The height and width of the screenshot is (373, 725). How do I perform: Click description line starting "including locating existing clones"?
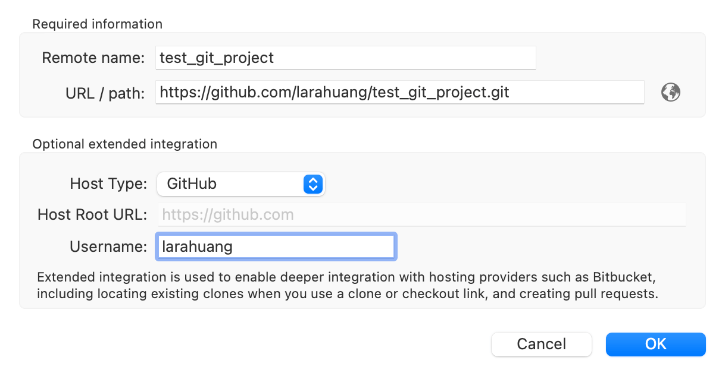347,294
